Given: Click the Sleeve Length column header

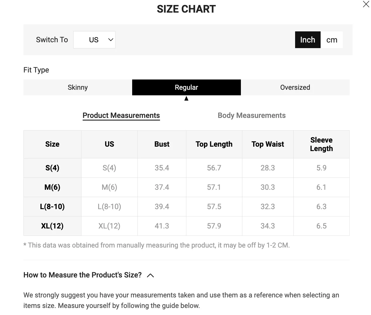Looking at the screenshot, I should pos(321,144).
